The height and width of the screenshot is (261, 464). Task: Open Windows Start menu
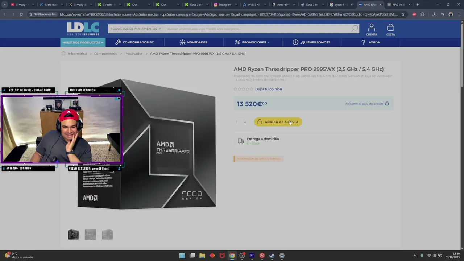pos(182,256)
